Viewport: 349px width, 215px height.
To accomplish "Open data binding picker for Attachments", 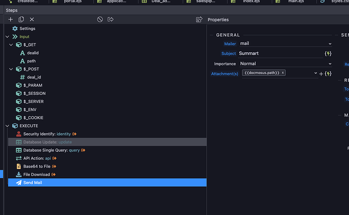I will pyautogui.click(x=328, y=74).
